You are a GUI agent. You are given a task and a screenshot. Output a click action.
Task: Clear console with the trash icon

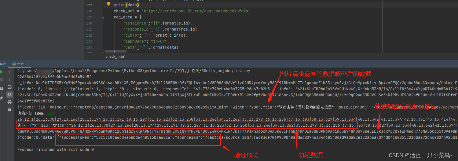click(x=10, y=109)
